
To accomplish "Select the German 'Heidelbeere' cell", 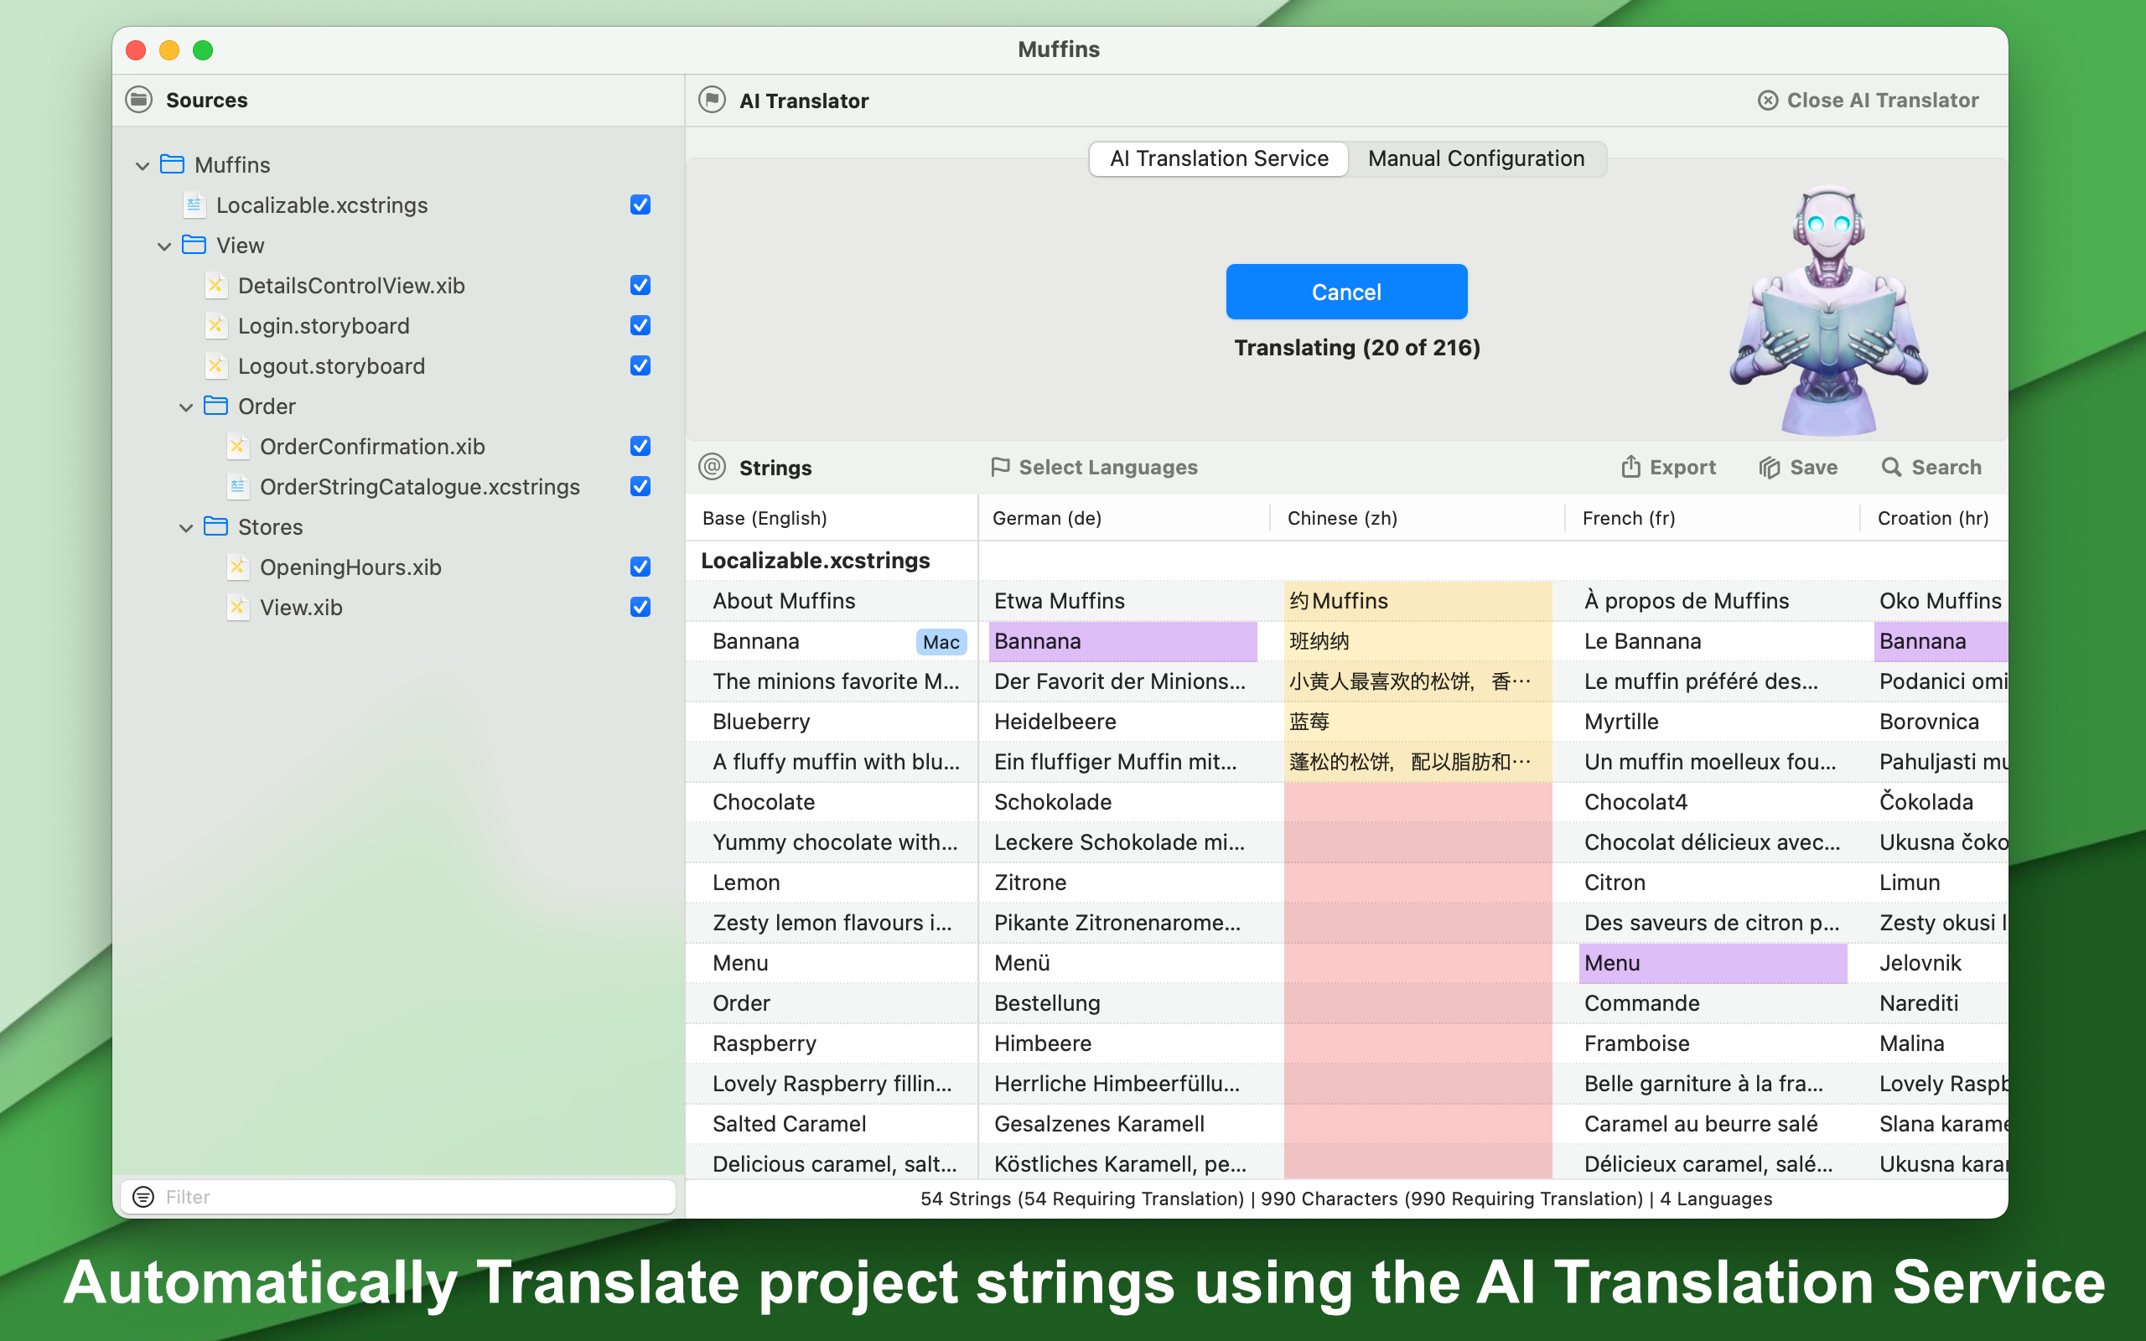I will (x=1122, y=721).
